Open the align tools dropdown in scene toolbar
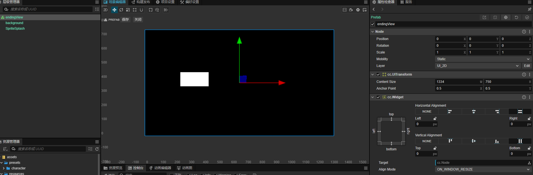 tap(166, 10)
